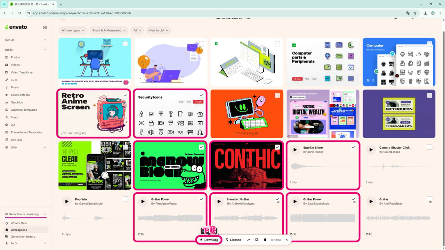Image resolution: width=445 pixels, height=250 pixels.
Task: Expand Gen AI section in sidebar
Action: pos(25,40)
